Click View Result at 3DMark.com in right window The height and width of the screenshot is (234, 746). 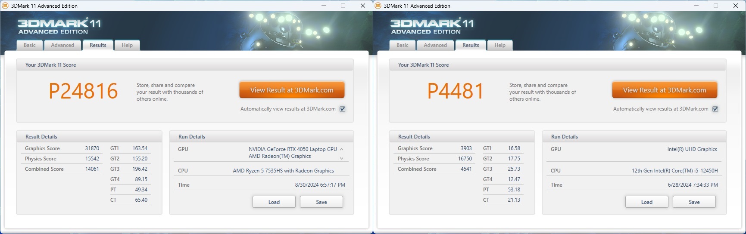tap(665, 90)
